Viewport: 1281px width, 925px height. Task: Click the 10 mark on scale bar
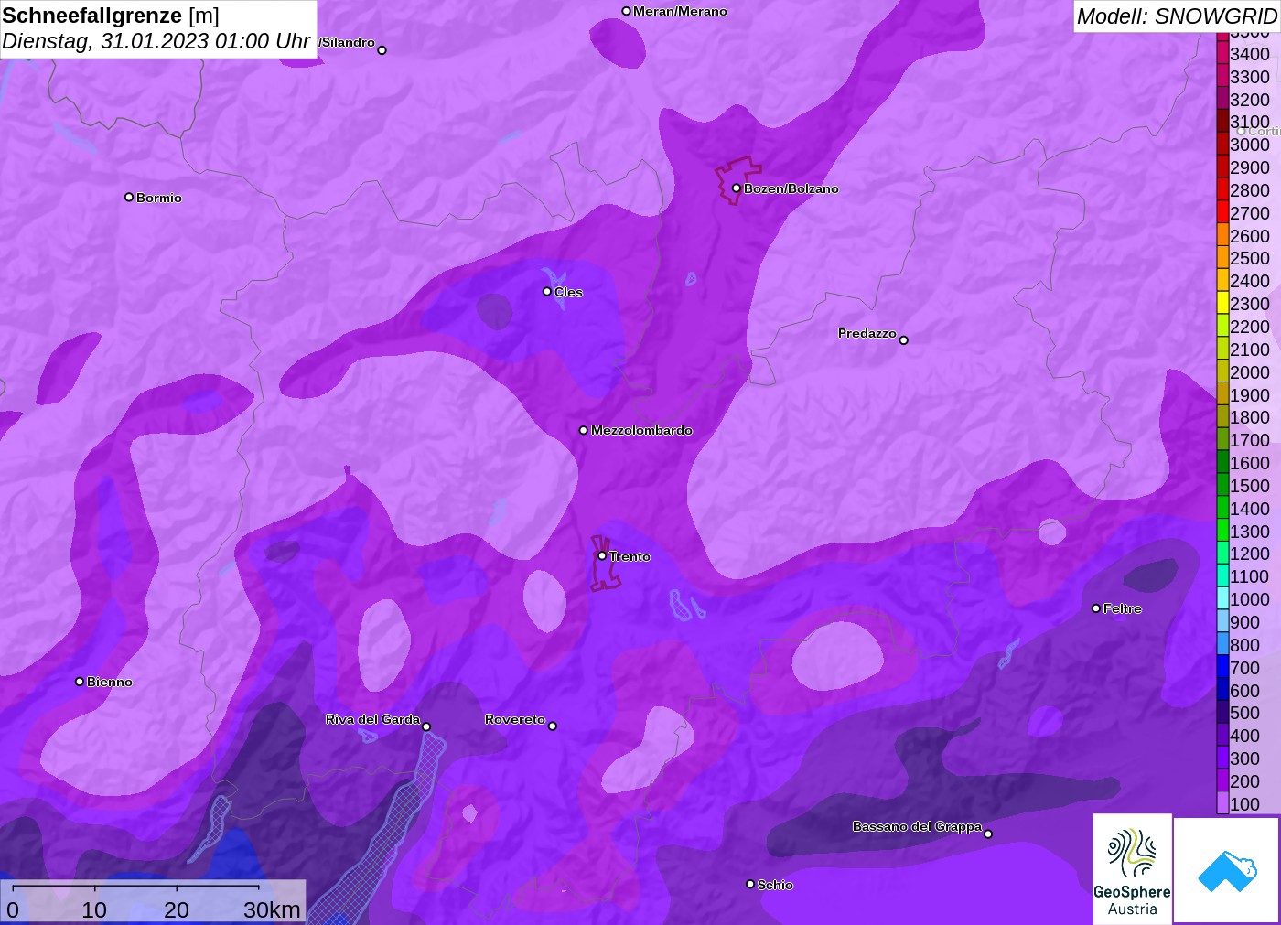[x=94, y=909]
